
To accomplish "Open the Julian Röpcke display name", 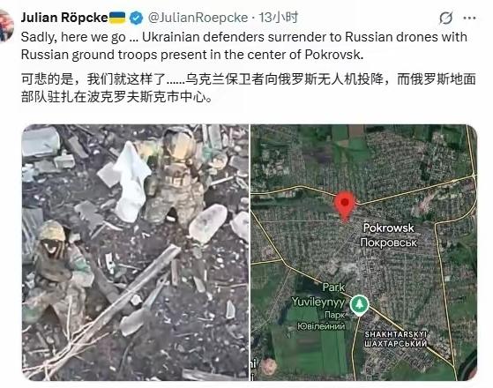I will coord(64,18).
